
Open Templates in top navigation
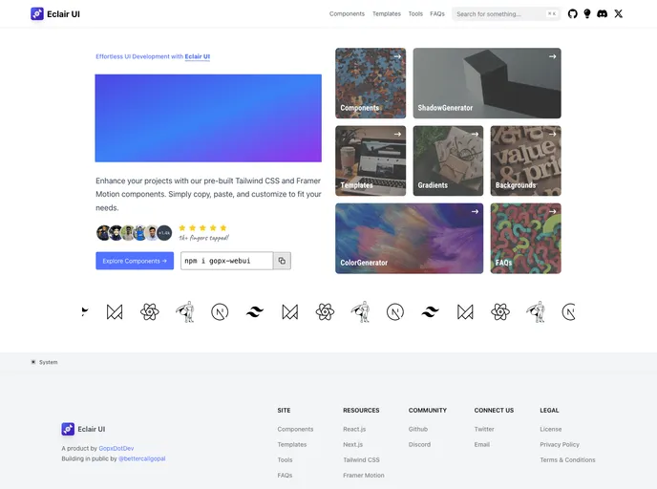(387, 13)
